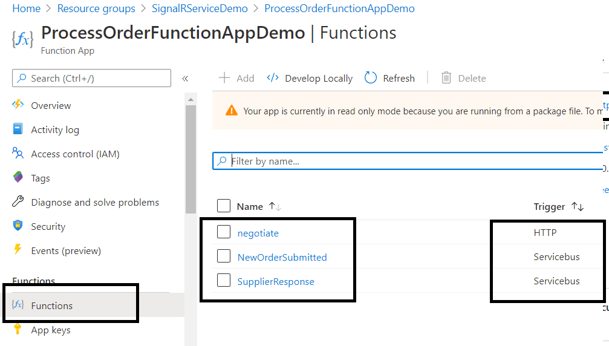Screen dimensions: 609x346
Task: Click the Refresh label in the toolbar
Action: (x=399, y=78)
